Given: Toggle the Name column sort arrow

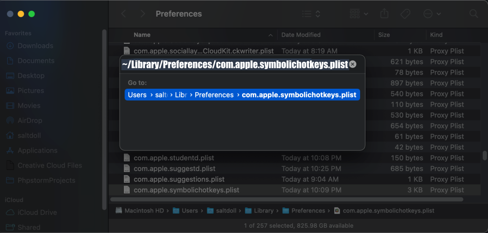Looking at the screenshot, I should click(271, 35).
